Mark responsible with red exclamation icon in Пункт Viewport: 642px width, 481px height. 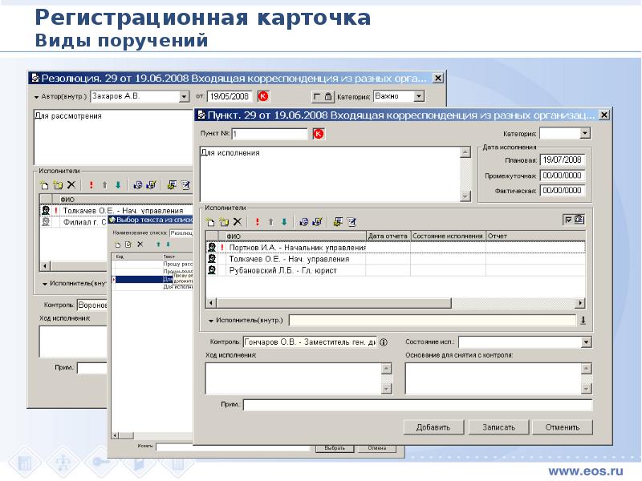click(257, 222)
